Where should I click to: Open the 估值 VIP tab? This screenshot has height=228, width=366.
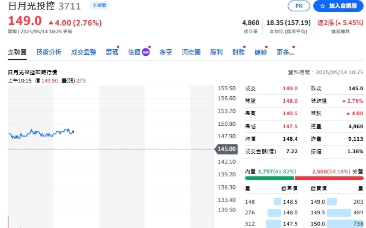pyautogui.click(x=139, y=52)
